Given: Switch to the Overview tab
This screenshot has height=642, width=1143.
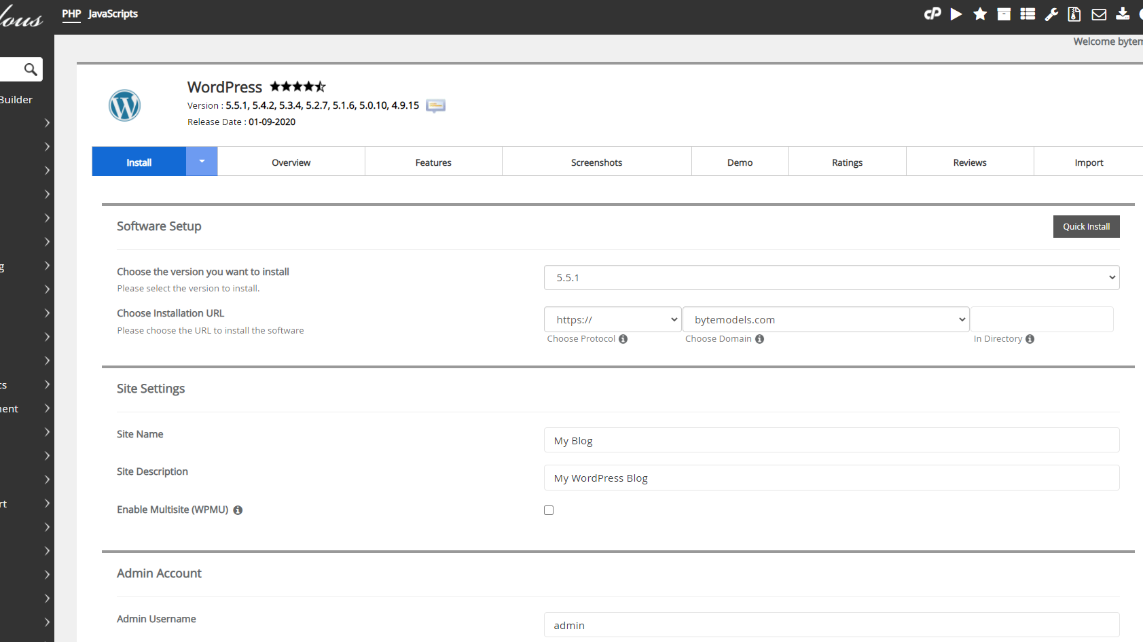Looking at the screenshot, I should (291, 162).
